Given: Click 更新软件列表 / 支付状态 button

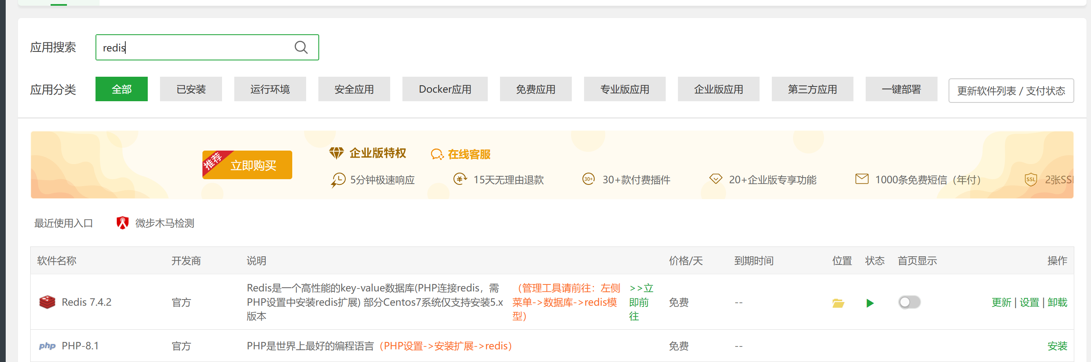Looking at the screenshot, I should coord(1011,90).
